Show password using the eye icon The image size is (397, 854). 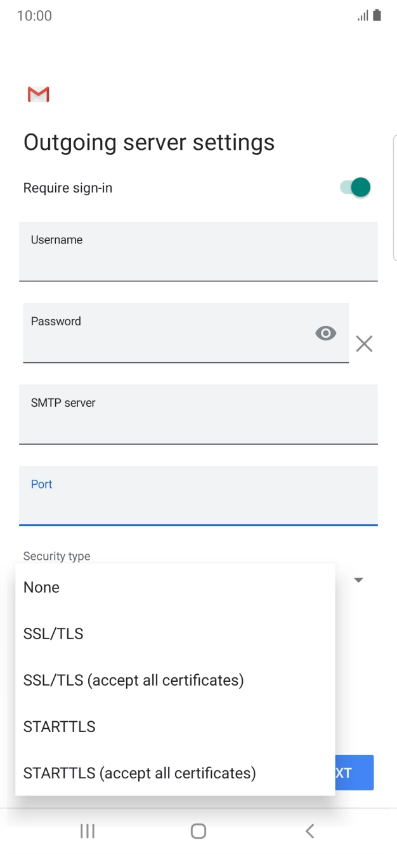click(325, 333)
